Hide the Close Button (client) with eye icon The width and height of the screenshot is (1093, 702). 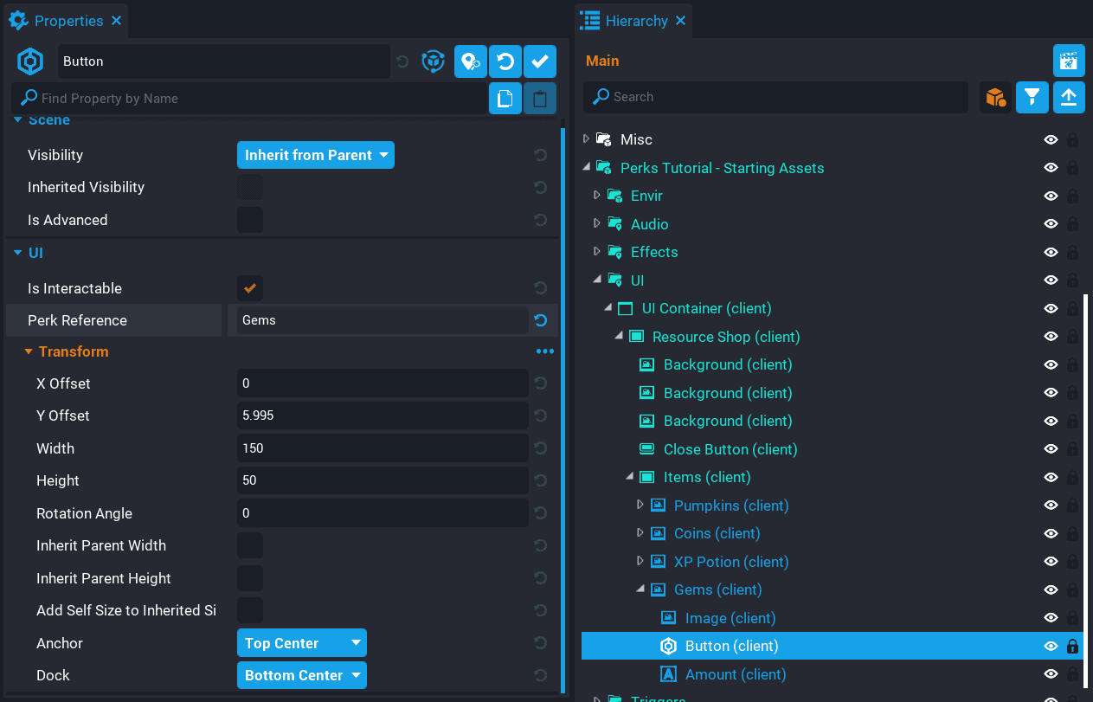click(x=1051, y=449)
